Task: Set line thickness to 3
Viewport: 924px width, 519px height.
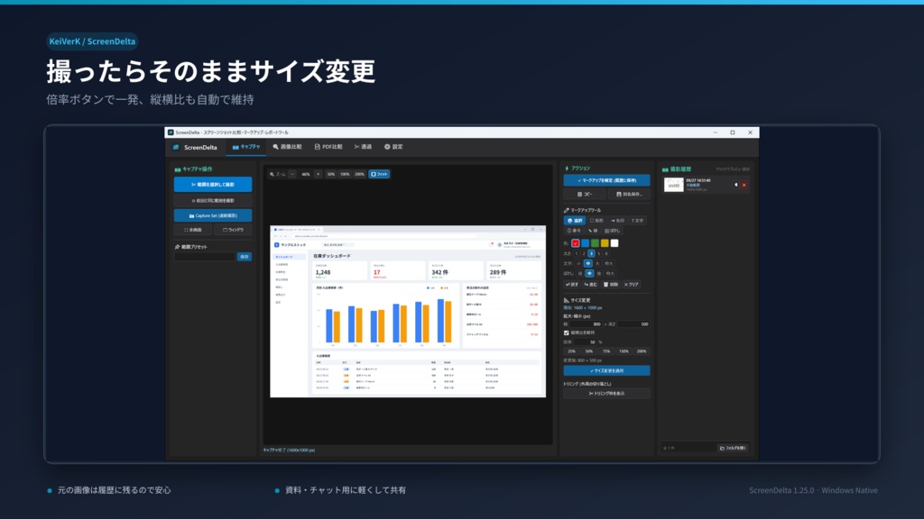Action: [x=591, y=253]
